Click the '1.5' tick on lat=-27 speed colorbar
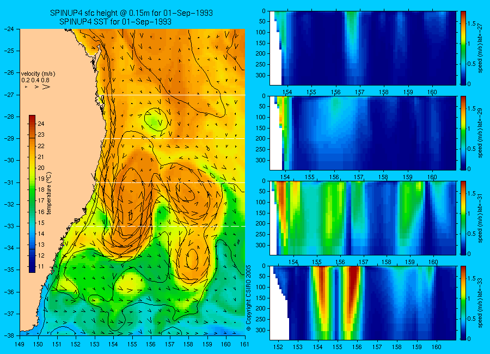The height and width of the screenshot is (354, 490). pyautogui.click(x=471, y=24)
